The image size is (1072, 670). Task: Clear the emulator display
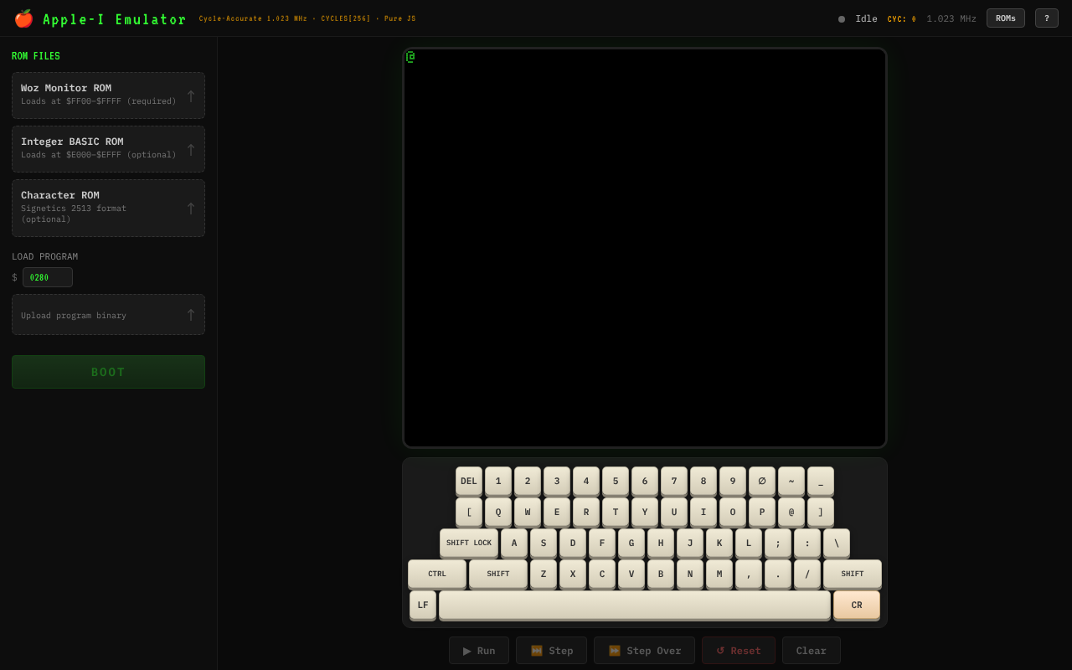[811, 650]
